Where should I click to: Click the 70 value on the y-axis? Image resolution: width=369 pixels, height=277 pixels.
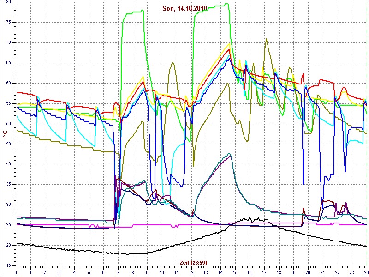(x=8, y=42)
